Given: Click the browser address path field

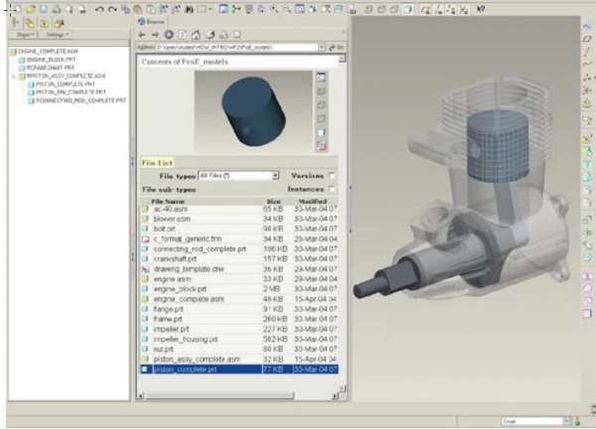Looking at the screenshot, I should coord(238,46).
